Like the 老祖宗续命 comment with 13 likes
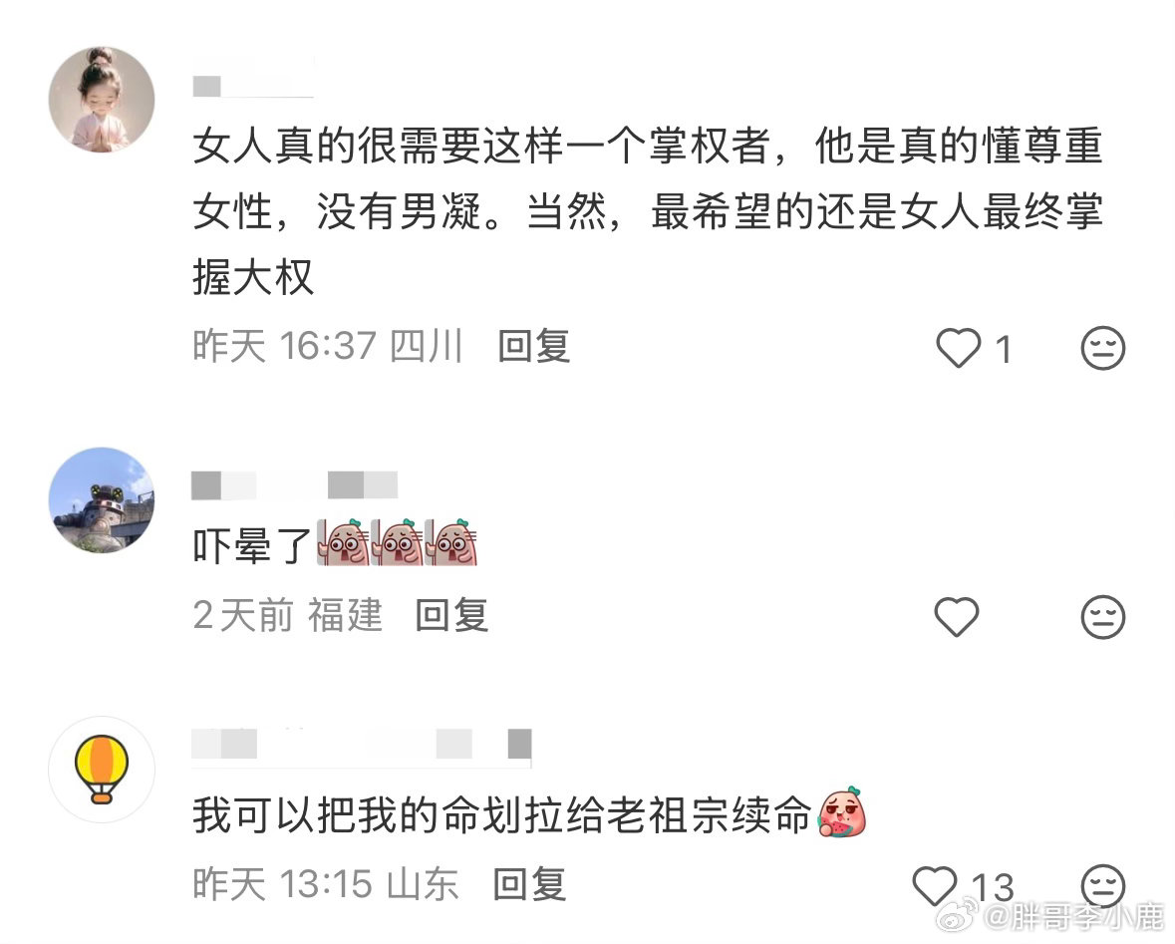 (x=935, y=886)
